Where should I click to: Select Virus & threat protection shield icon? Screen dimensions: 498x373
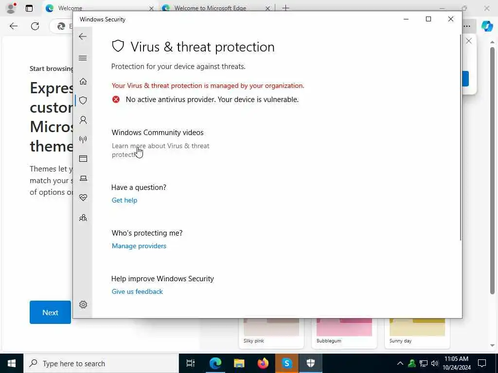click(x=83, y=101)
